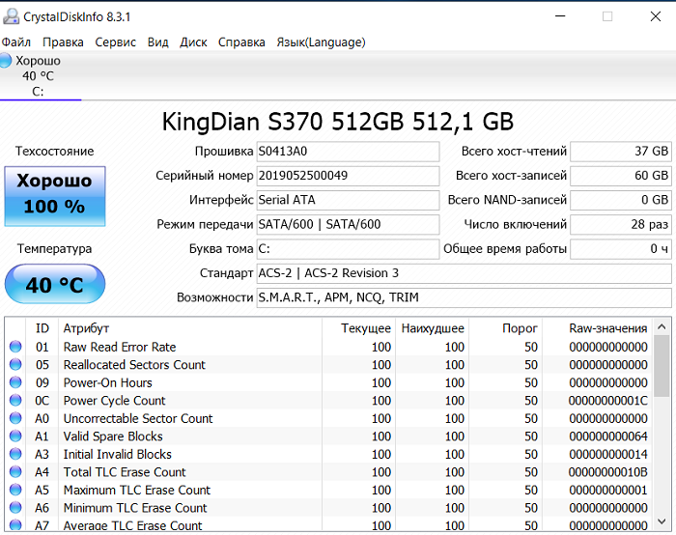Click the ID column header
The image size is (676, 535).
coord(42,328)
